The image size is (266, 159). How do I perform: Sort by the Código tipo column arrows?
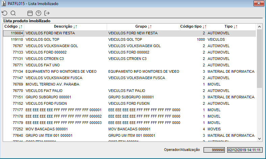tap(204, 27)
